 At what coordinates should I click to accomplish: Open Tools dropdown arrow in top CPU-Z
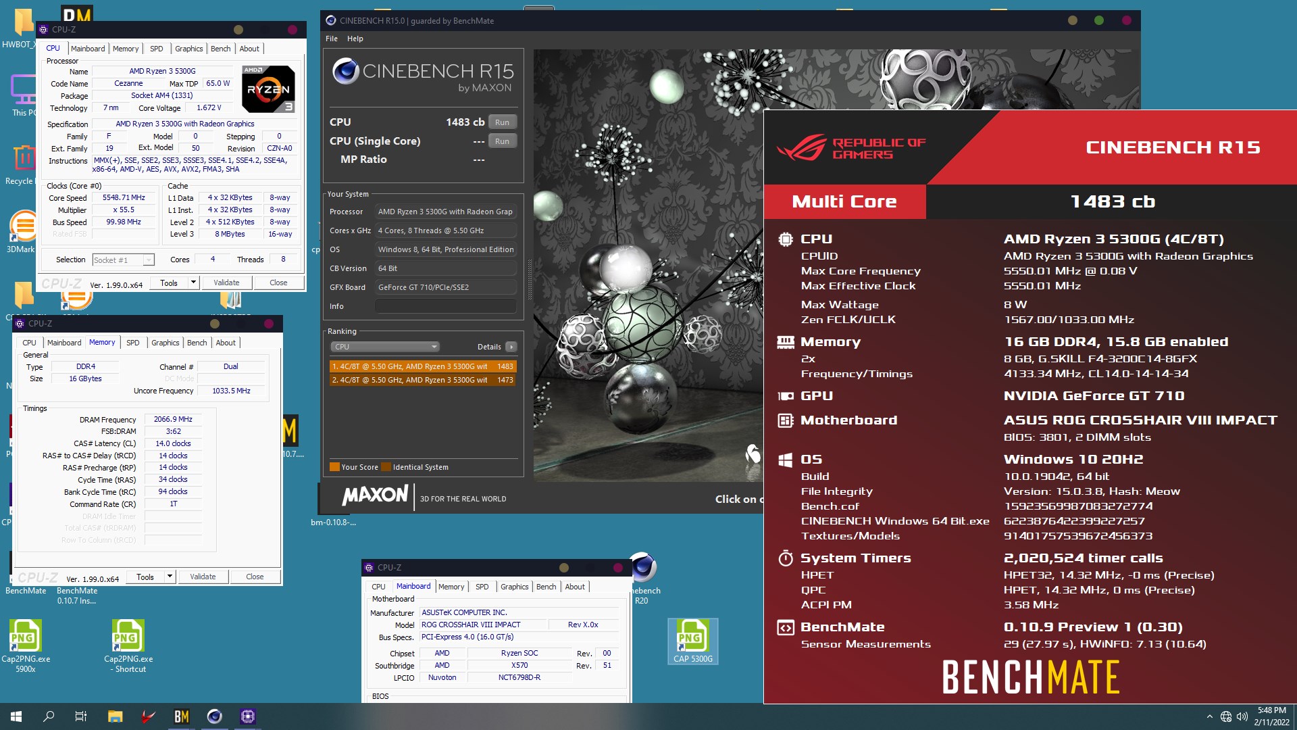click(193, 283)
